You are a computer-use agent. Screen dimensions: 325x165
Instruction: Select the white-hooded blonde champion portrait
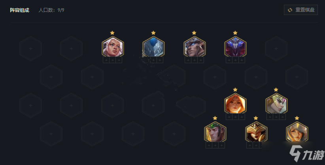pyautogui.click(x=297, y=132)
